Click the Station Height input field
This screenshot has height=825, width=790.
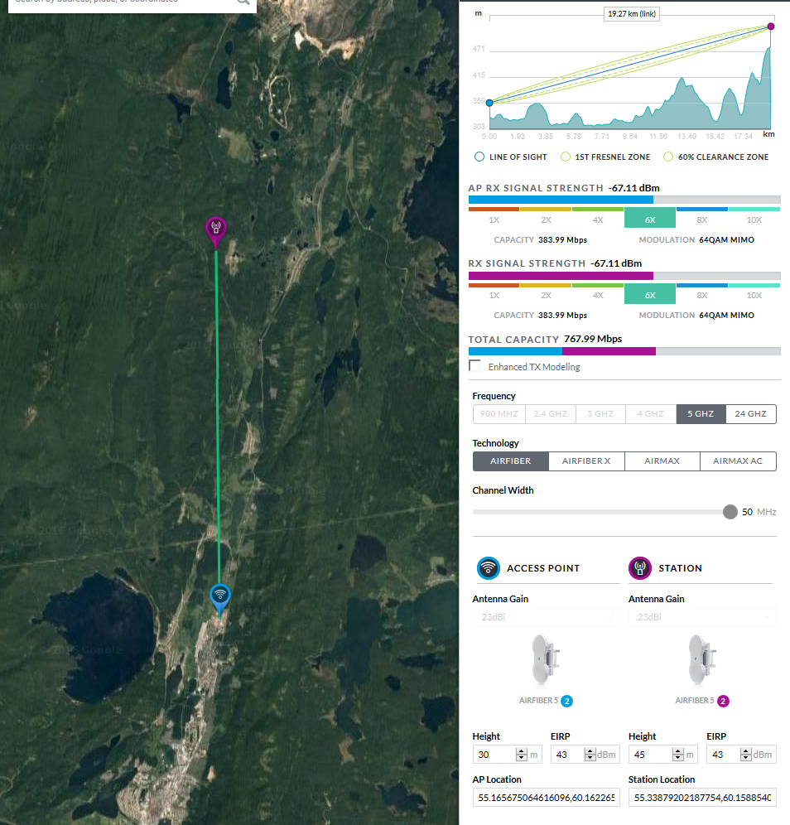663,755
